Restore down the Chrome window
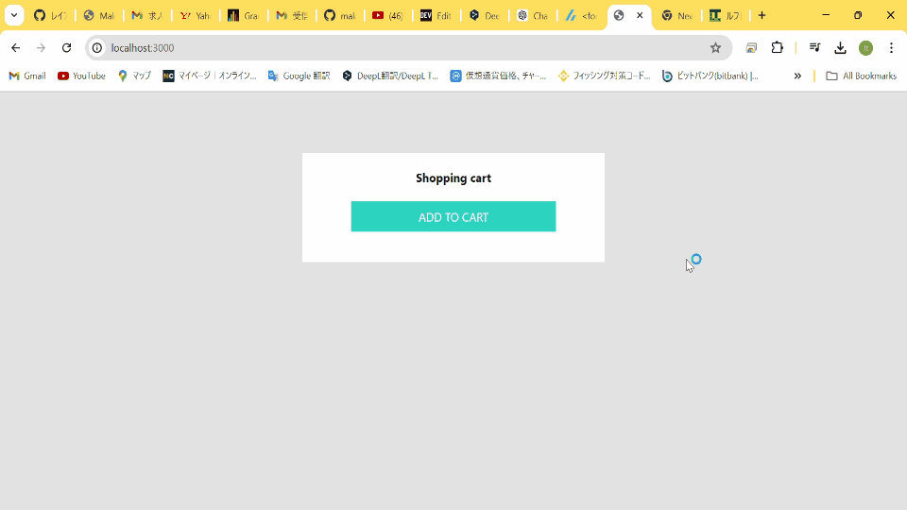Screen dimensions: 907x510 click(858, 16)
